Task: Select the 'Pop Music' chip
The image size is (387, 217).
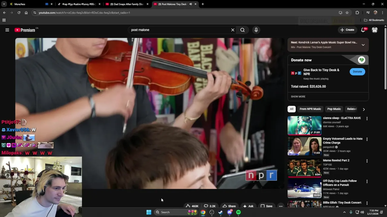Action: point(334,109)
